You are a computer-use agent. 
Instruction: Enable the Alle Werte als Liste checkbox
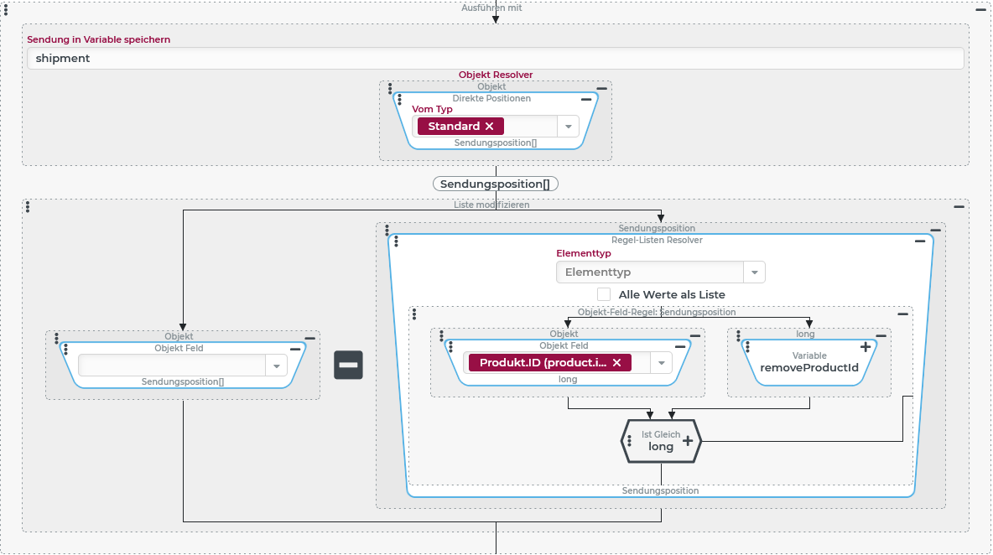pyautogui.click(x=604, y=294)
